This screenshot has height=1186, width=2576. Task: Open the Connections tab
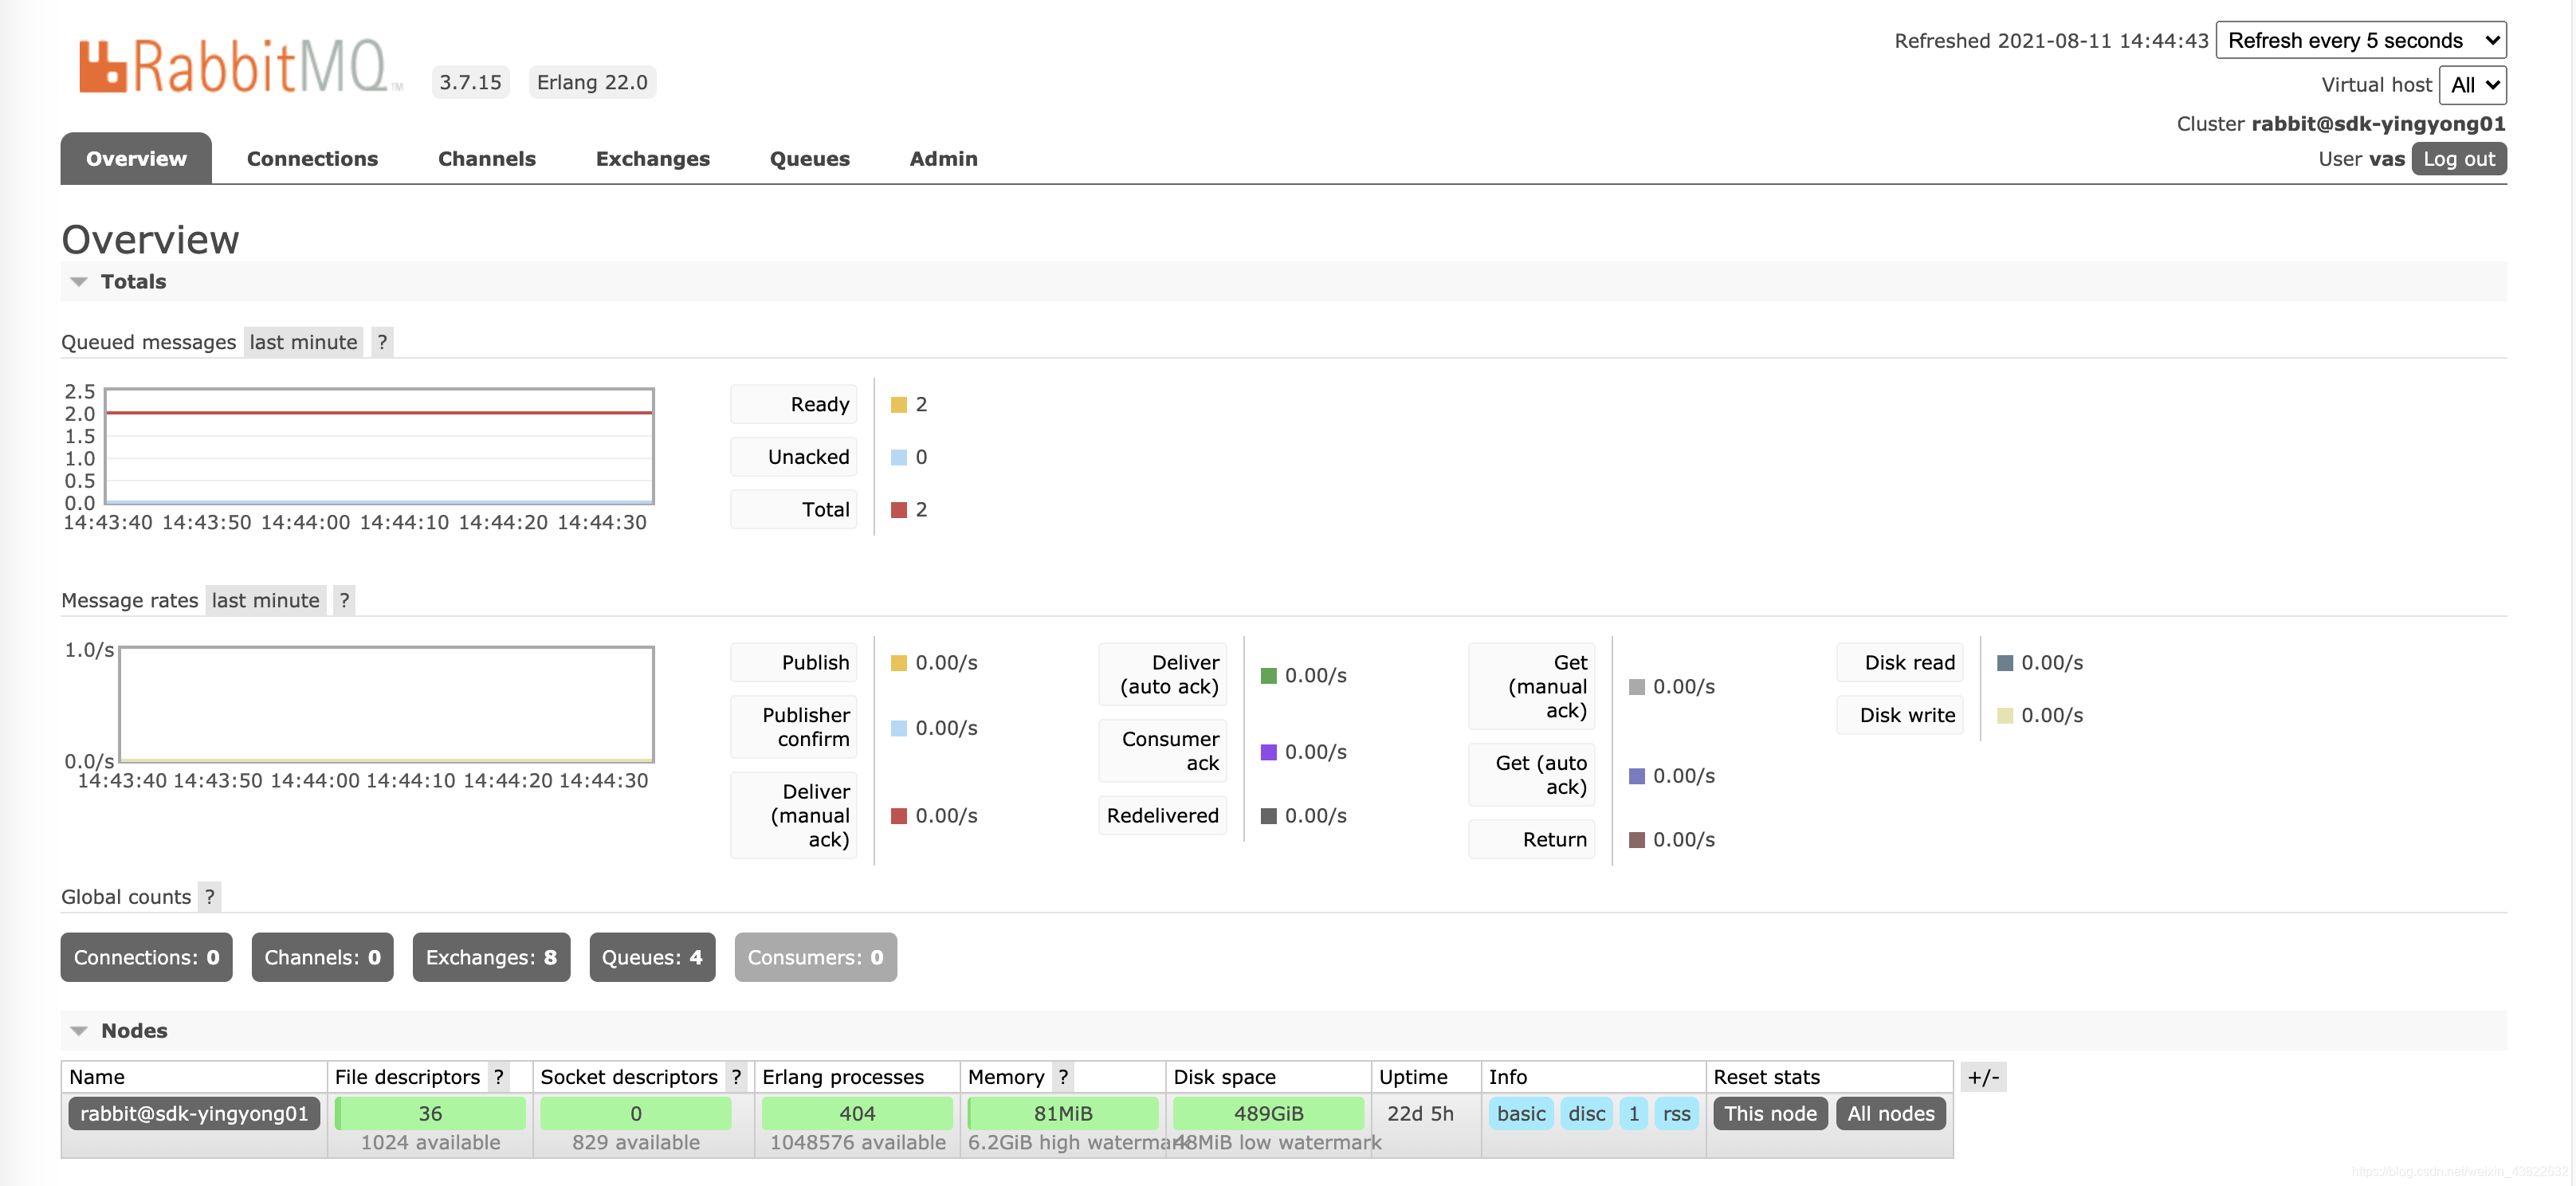pyautogui.click(x=312, y=158)
